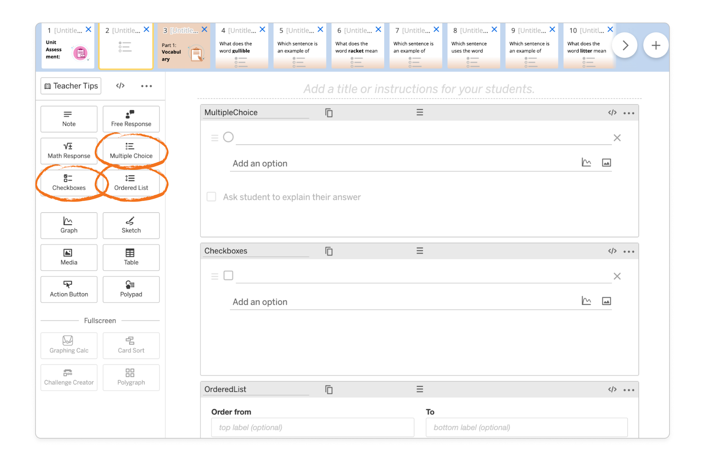
Task: Add a Card Sort component
Action: tap(130, 345)
